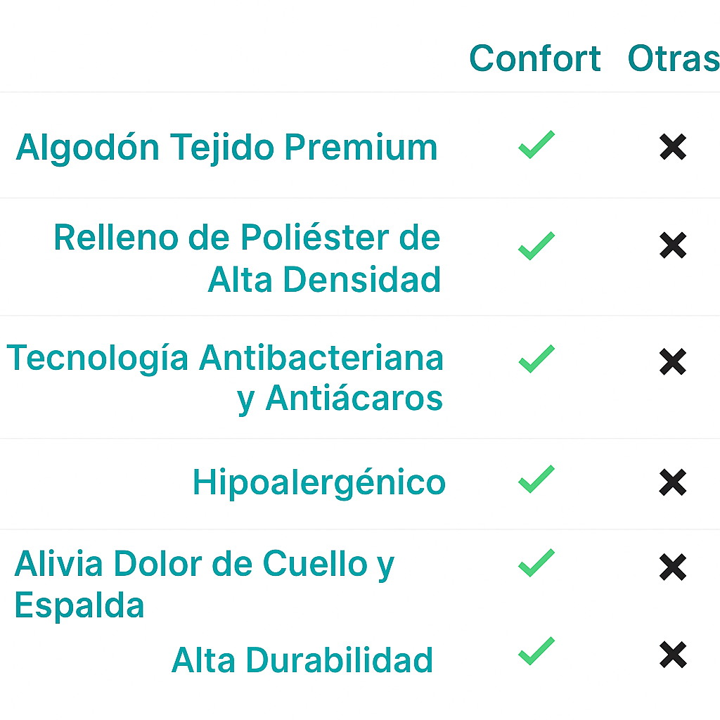
Task: Click the black X beside Relleno de Poliéster
Action: click(673, 245)
